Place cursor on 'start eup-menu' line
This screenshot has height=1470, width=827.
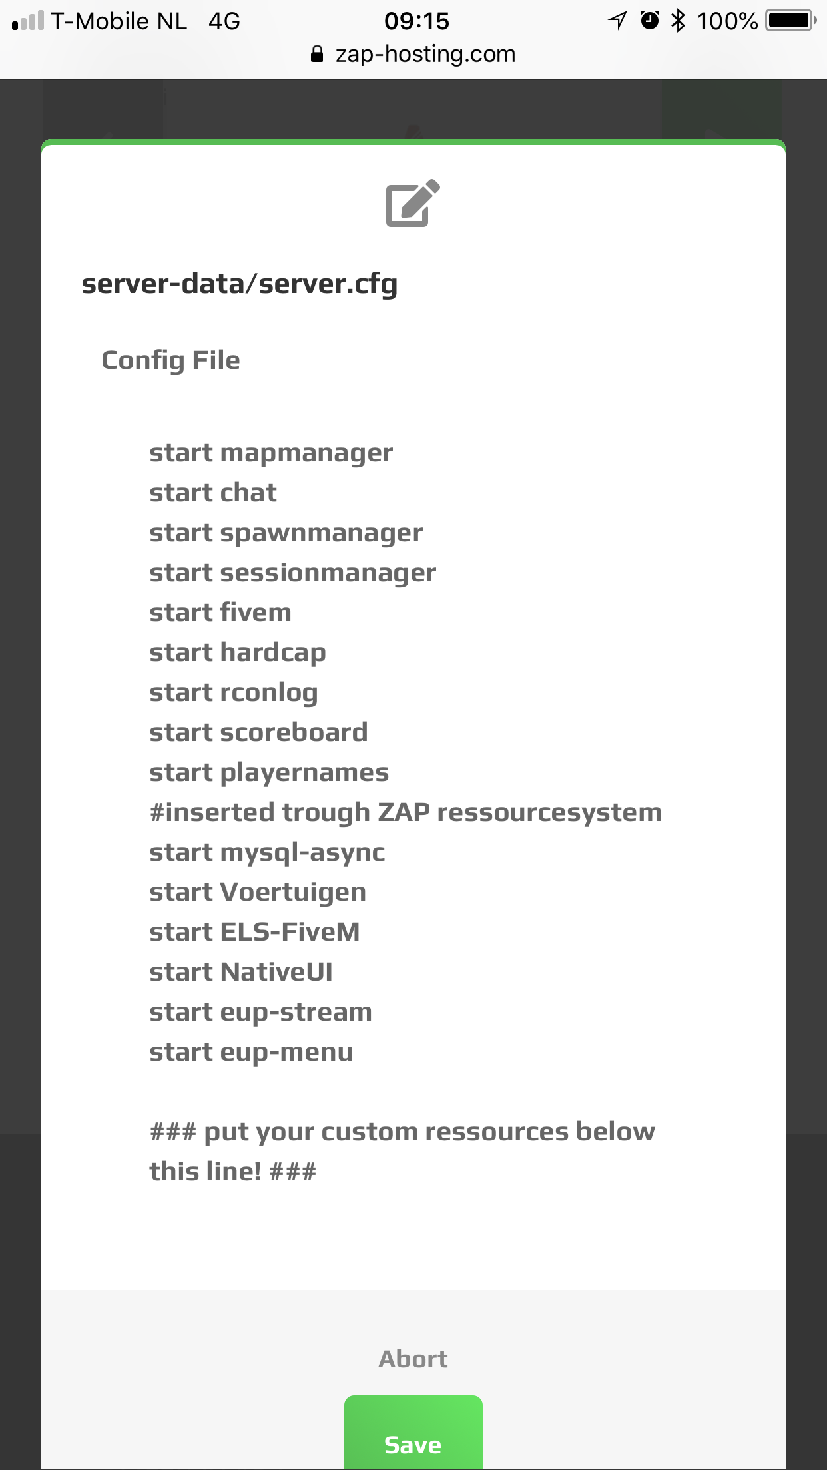[251, 1052]
